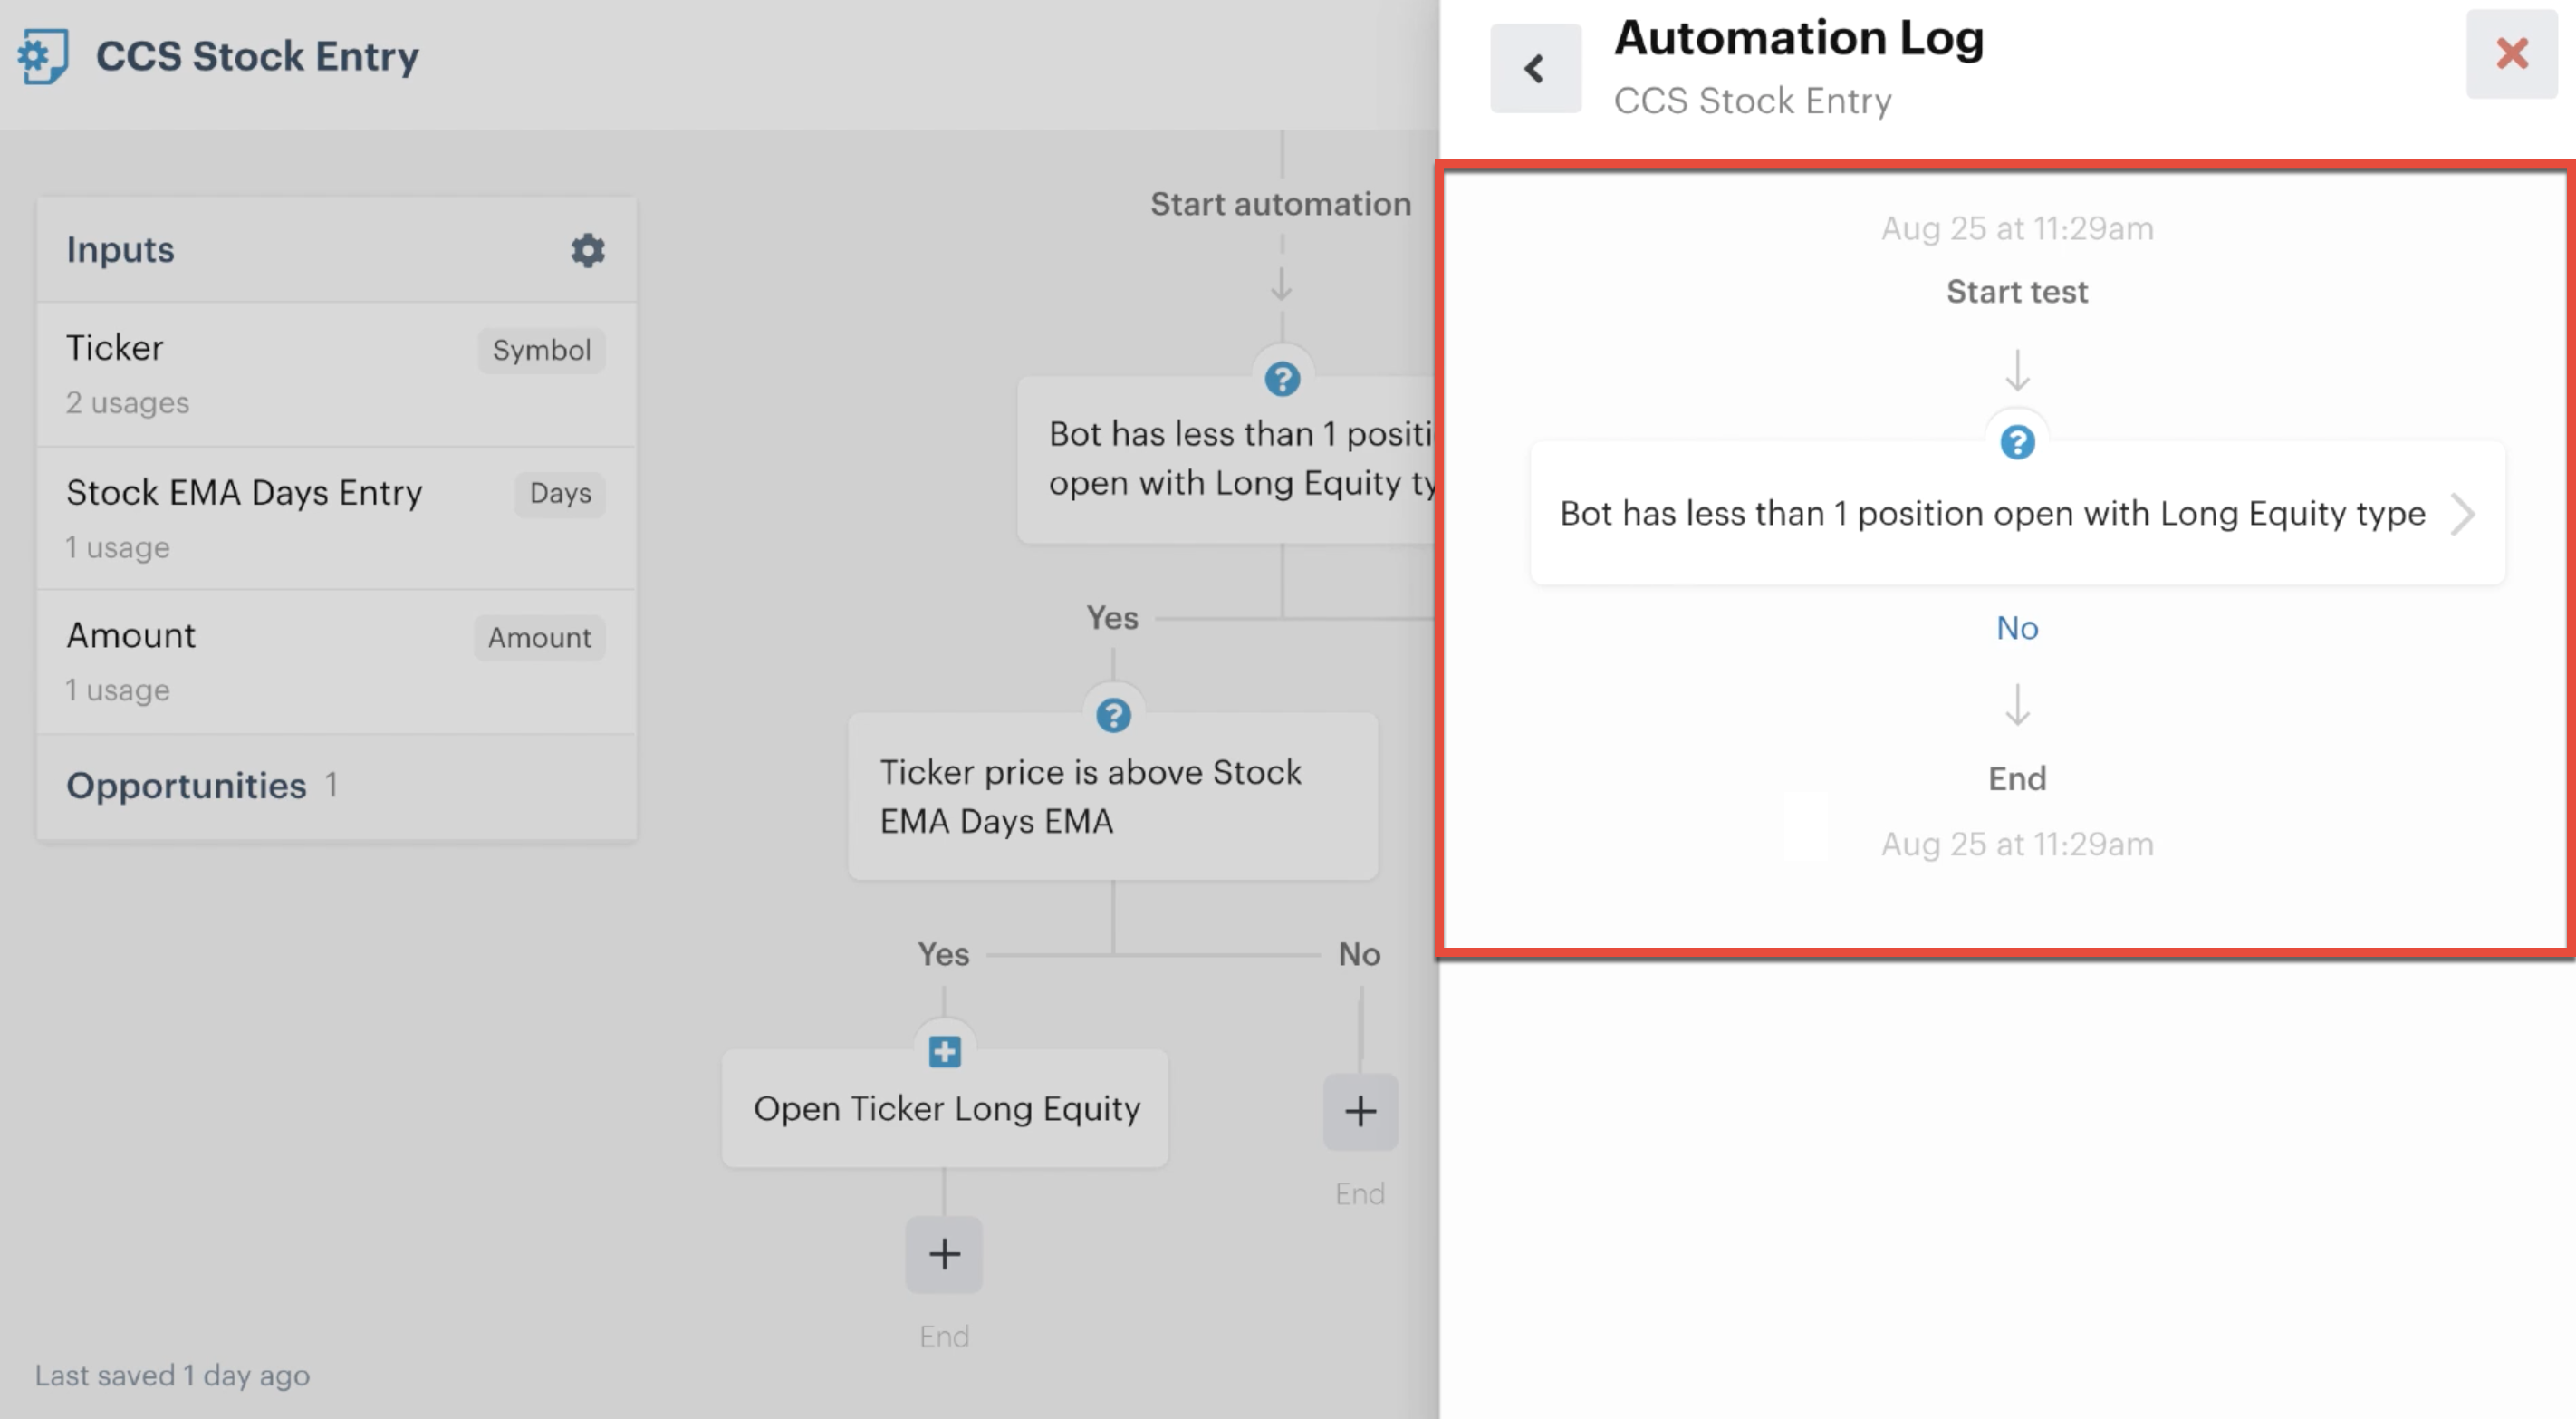
Task: Add action under the No branch
Action: point(1360,1111)
